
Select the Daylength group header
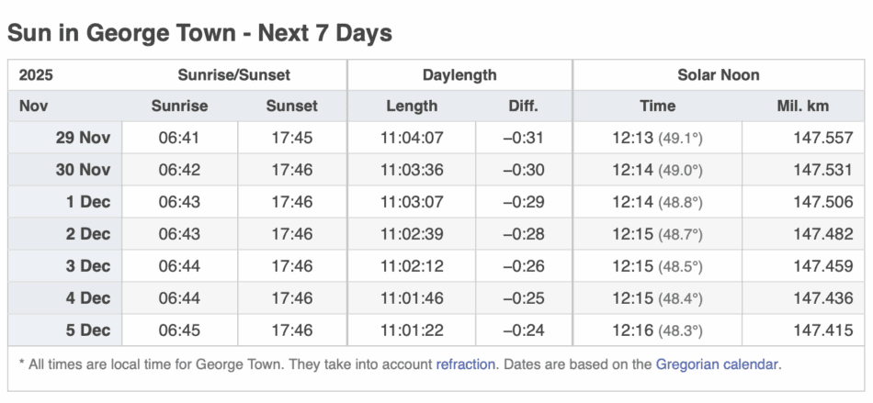point(459,75)
